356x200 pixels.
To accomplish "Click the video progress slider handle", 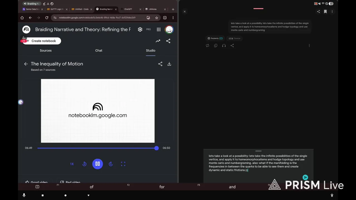I will tap(157, 148).
